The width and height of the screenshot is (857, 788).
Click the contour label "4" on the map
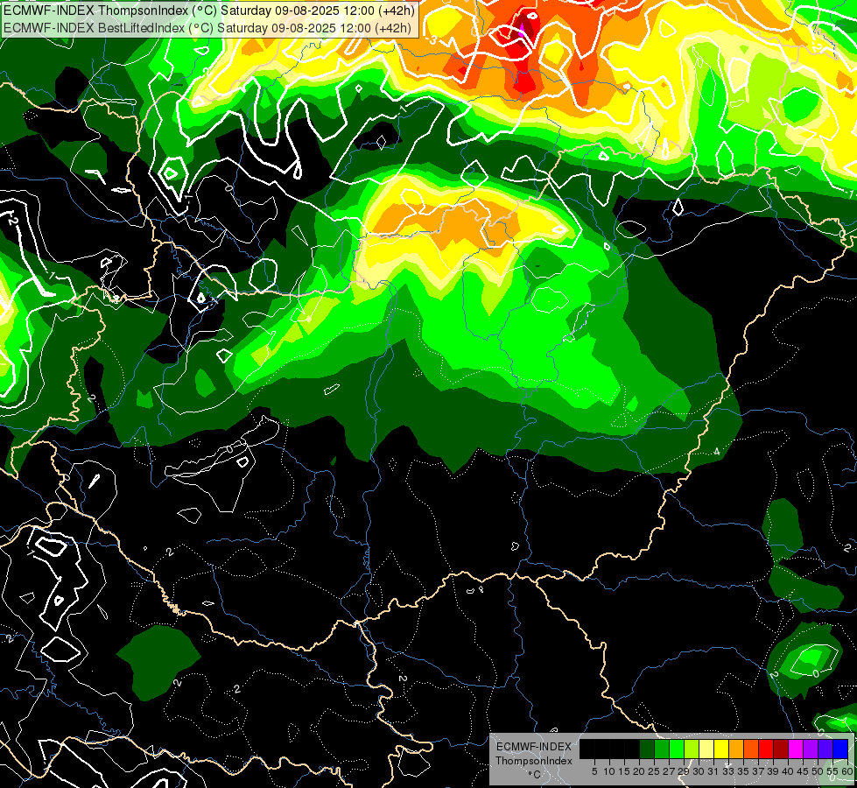pyautogui.click(x=717, y=451)
